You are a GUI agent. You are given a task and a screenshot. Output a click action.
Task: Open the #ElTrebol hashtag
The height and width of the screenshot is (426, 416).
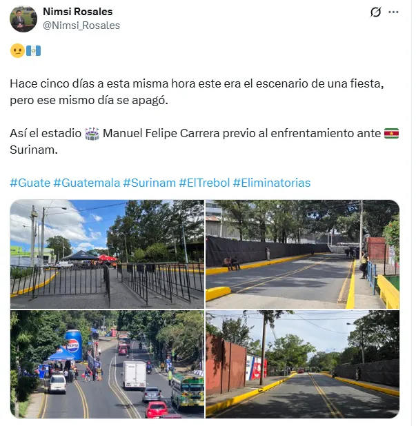coord(204,183)
